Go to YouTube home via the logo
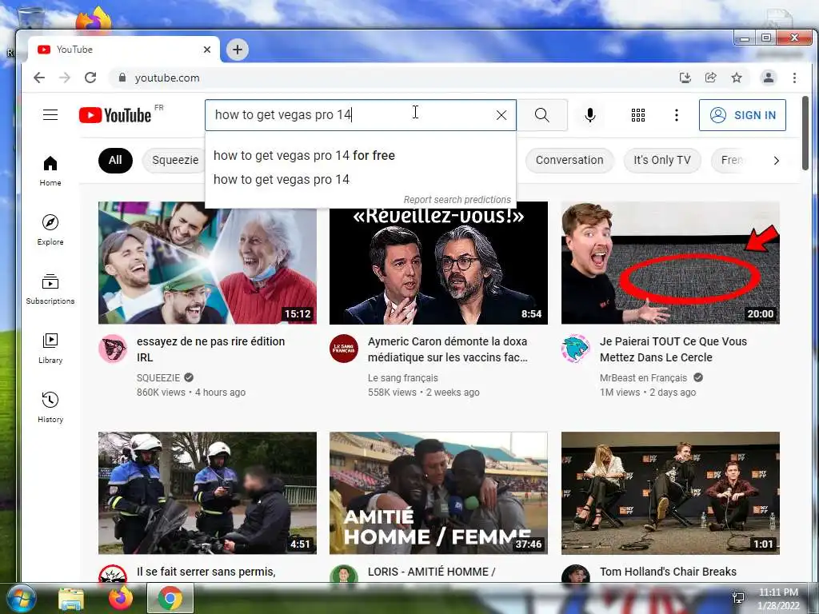 (115, 115)
